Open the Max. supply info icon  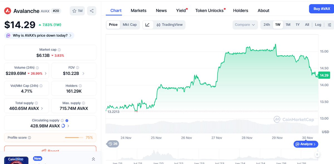(x=84, y=103)
